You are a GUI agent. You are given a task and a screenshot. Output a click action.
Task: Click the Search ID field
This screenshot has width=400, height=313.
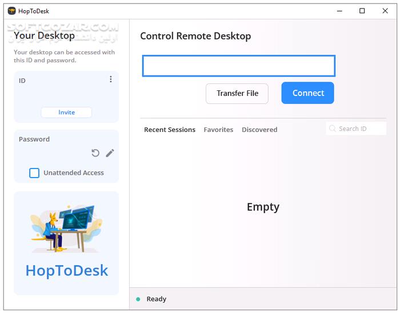pos(360,129)
